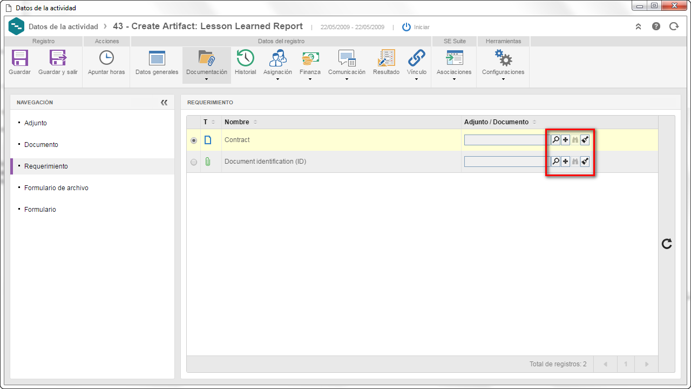Click the clear brush icon in Contract row
Image resolution: width=691 pixels, height=389 pixels.
click(585, 140)
